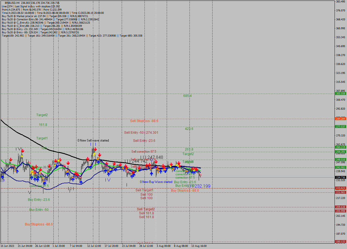Select the red sell arrow above '0 New Sell wave started'

pos(95,149)
